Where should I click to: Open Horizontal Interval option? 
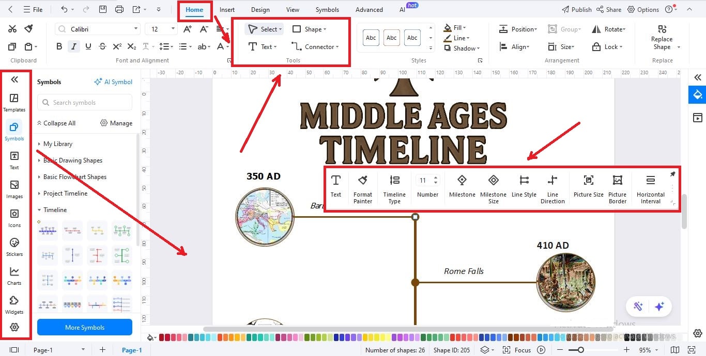(x=650, y=189)
